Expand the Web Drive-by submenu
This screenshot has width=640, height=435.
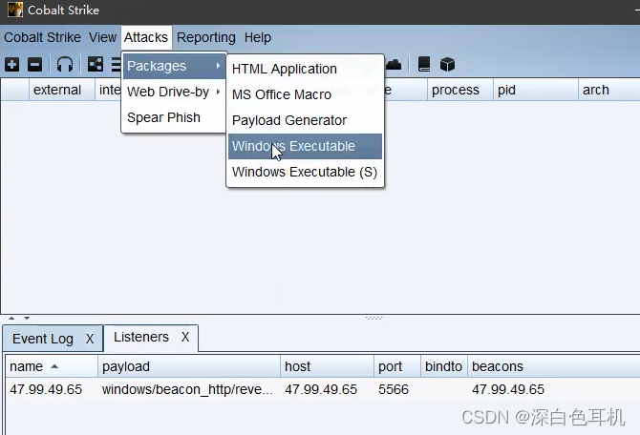click(x=174, y=92)
